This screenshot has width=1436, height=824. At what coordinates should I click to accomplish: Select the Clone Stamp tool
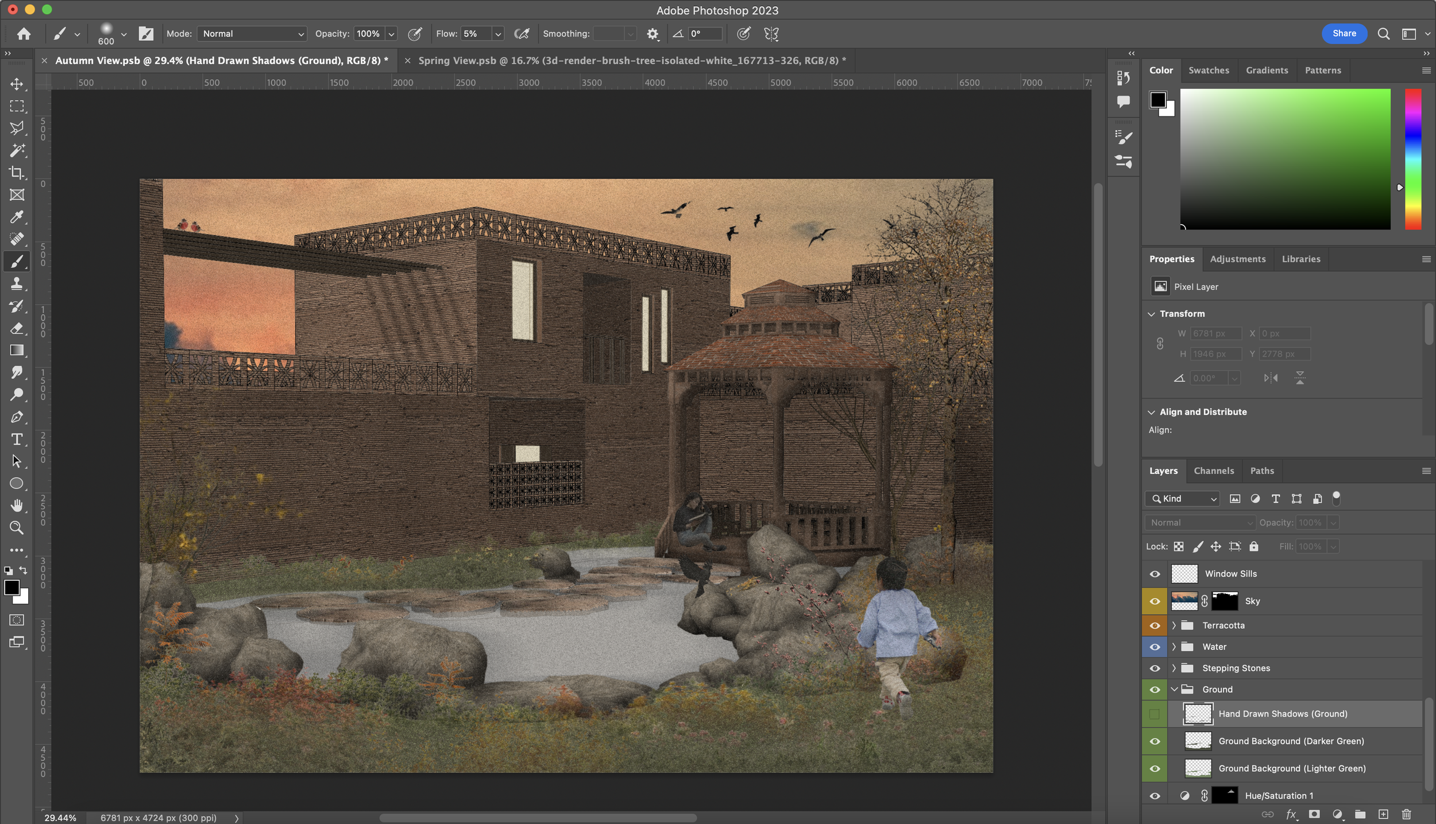click(x=17, y=283)
